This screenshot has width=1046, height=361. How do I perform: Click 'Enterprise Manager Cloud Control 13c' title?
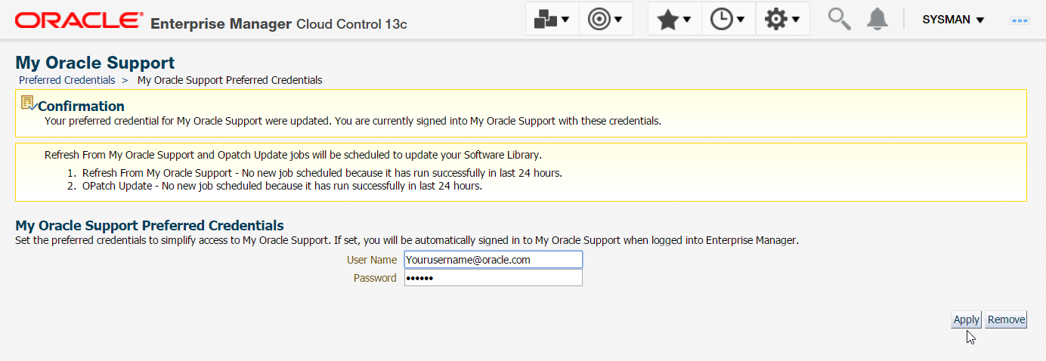pos(279,23)
